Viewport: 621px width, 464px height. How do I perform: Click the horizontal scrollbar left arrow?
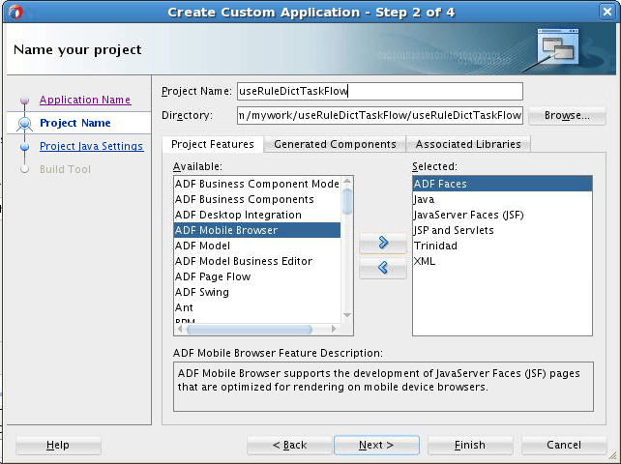180,329
